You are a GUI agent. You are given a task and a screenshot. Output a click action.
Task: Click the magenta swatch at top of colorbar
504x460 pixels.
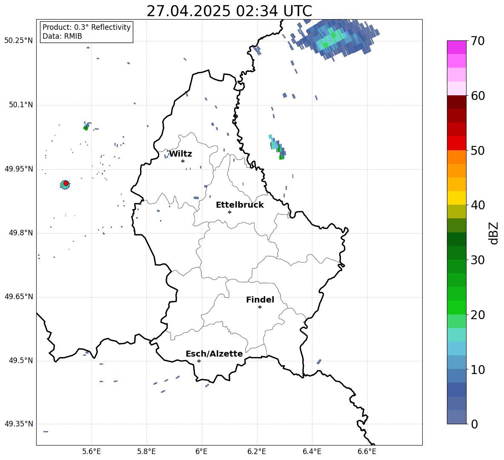tap(457, 47)
